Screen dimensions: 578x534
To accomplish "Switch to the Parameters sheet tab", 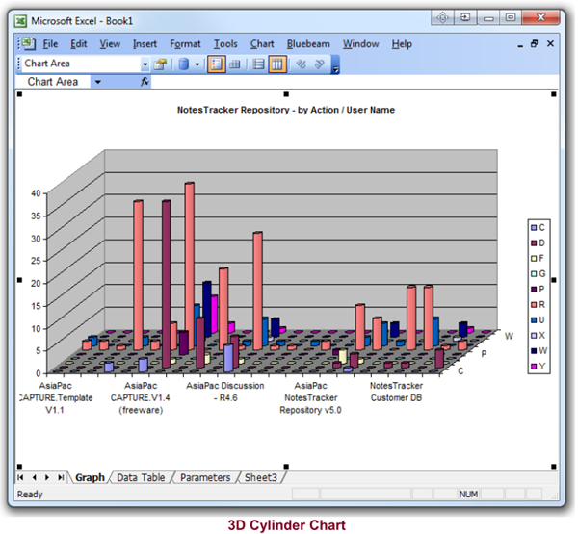I will click(x=205, y=477).
